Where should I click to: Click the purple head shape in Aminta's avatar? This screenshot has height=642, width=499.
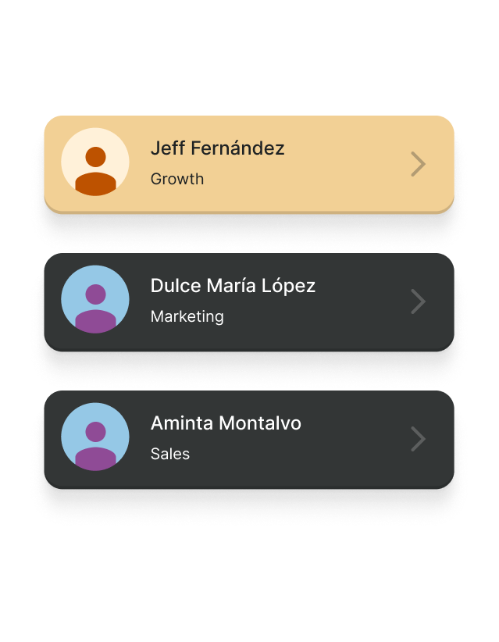click(95, 431)
